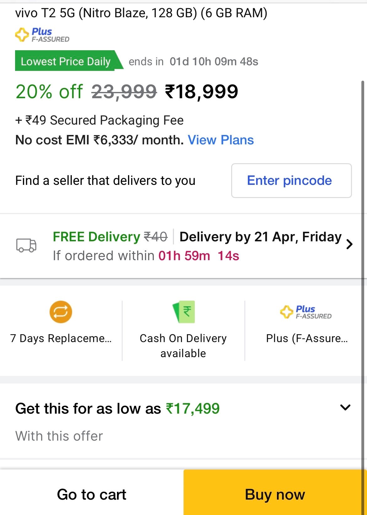This screenshot has height=515, width=367.
Task: Expand the 'Get this for as low as' offer
Action: [x=345, y=408]
